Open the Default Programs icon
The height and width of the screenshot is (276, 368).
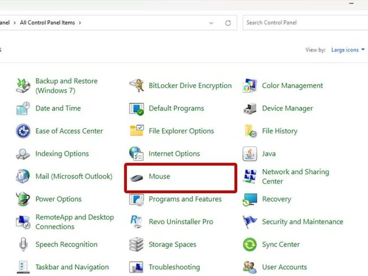136,108
